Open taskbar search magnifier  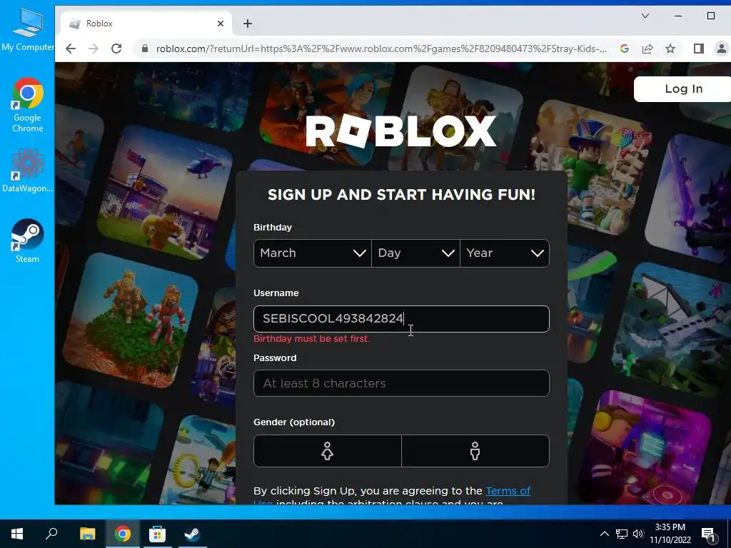pos(51,534)
